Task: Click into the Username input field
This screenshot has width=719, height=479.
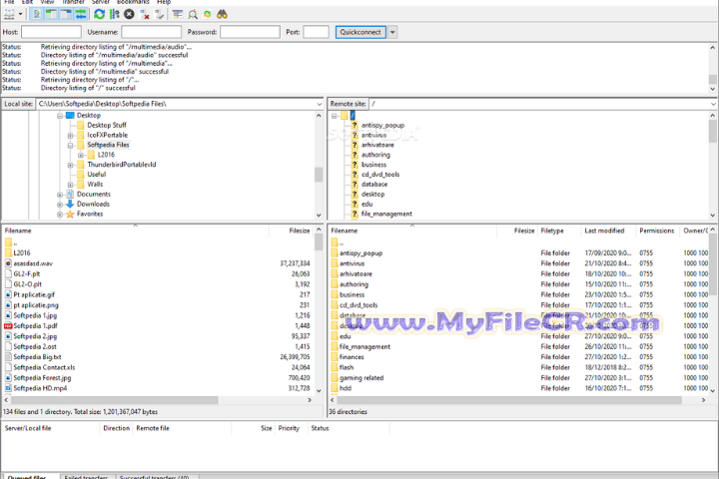Action: [152, 32]
